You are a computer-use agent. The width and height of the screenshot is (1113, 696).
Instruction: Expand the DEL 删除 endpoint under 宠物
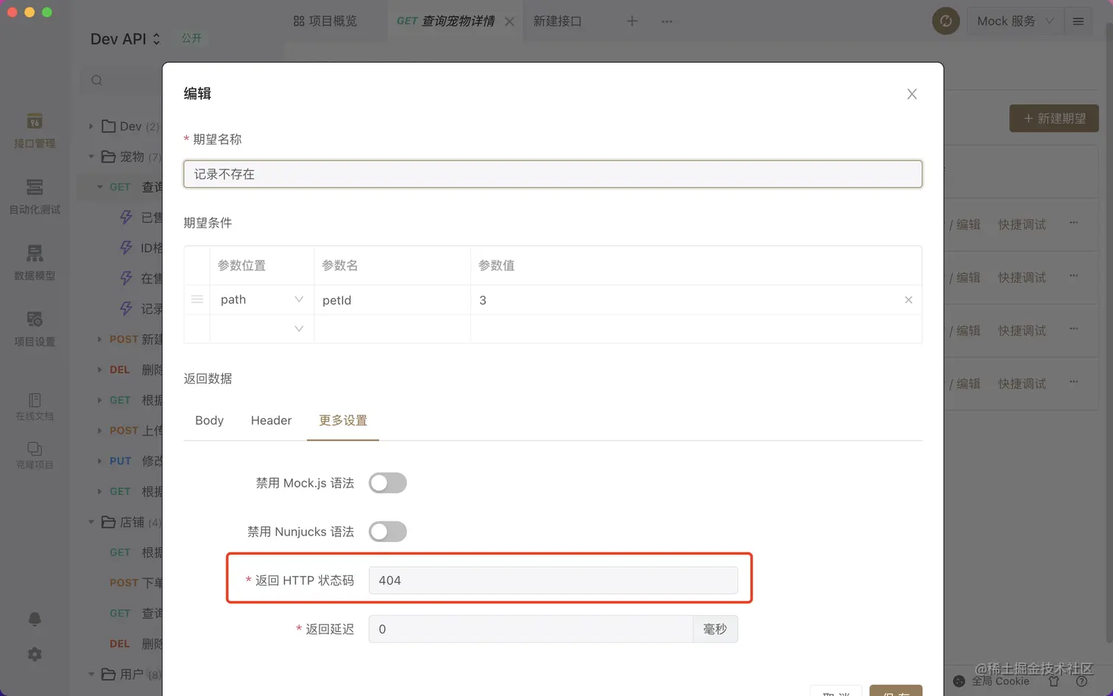[x=100, y=370]
